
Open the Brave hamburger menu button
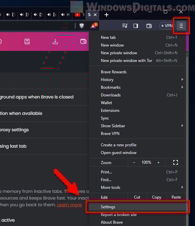(181, 26)
